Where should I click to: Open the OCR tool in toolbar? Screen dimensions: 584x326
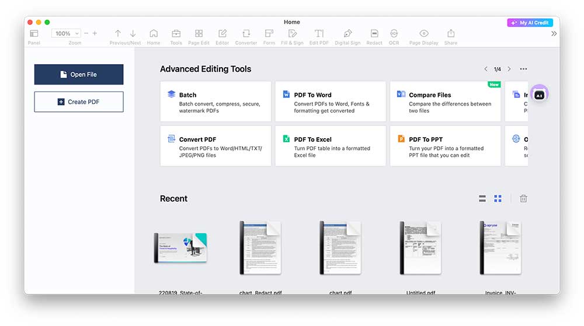[394, 34]
